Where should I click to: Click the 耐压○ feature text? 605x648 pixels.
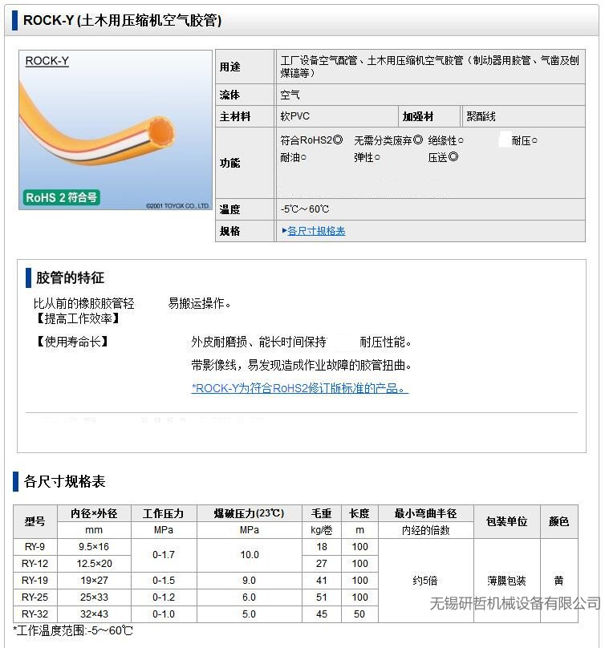[525, 140]
